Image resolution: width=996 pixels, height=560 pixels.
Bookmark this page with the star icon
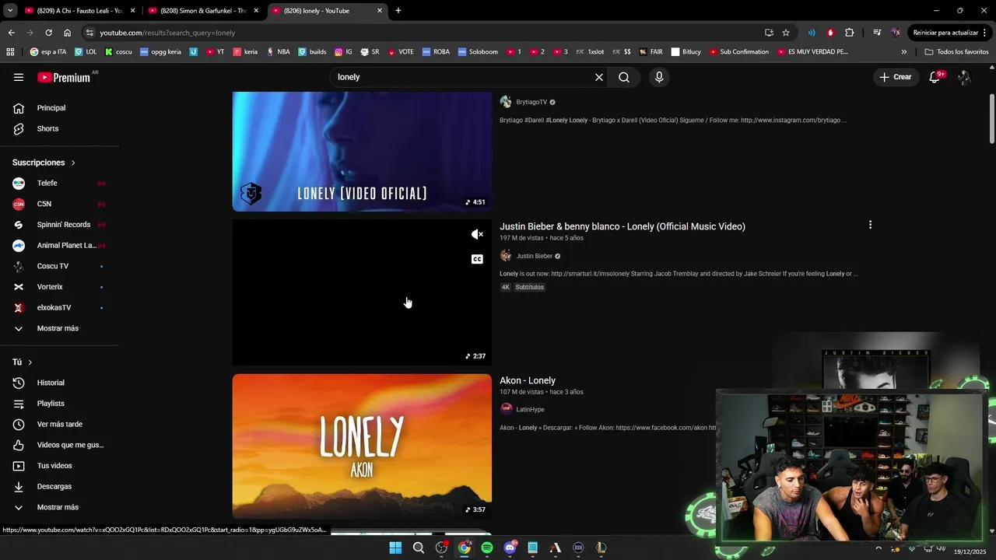[786, 33]
